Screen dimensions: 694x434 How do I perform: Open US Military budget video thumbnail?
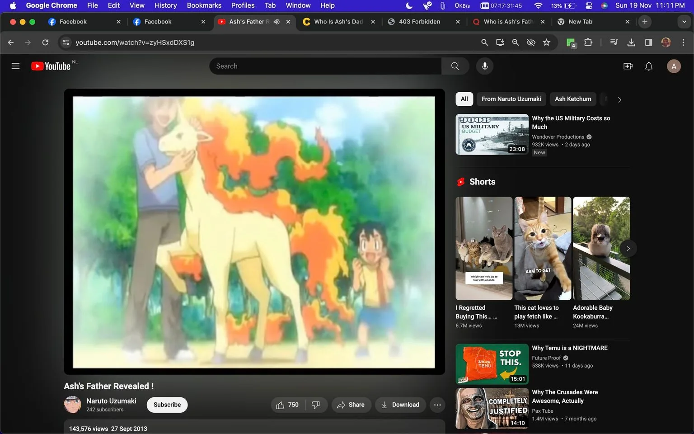(x=492, y=134)
